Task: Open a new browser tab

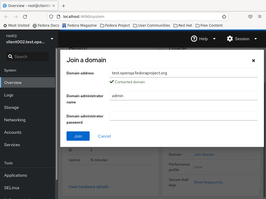Action: tap(63, 6)
